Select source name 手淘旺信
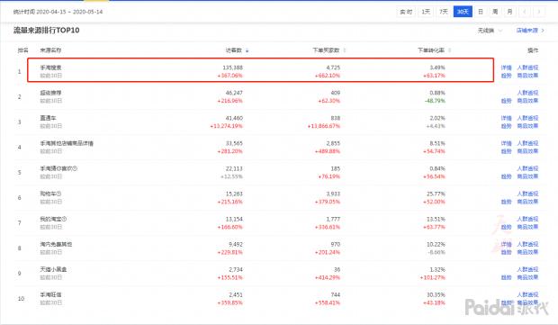This screenshot has width=558, height=325. (x=50, y=295)
